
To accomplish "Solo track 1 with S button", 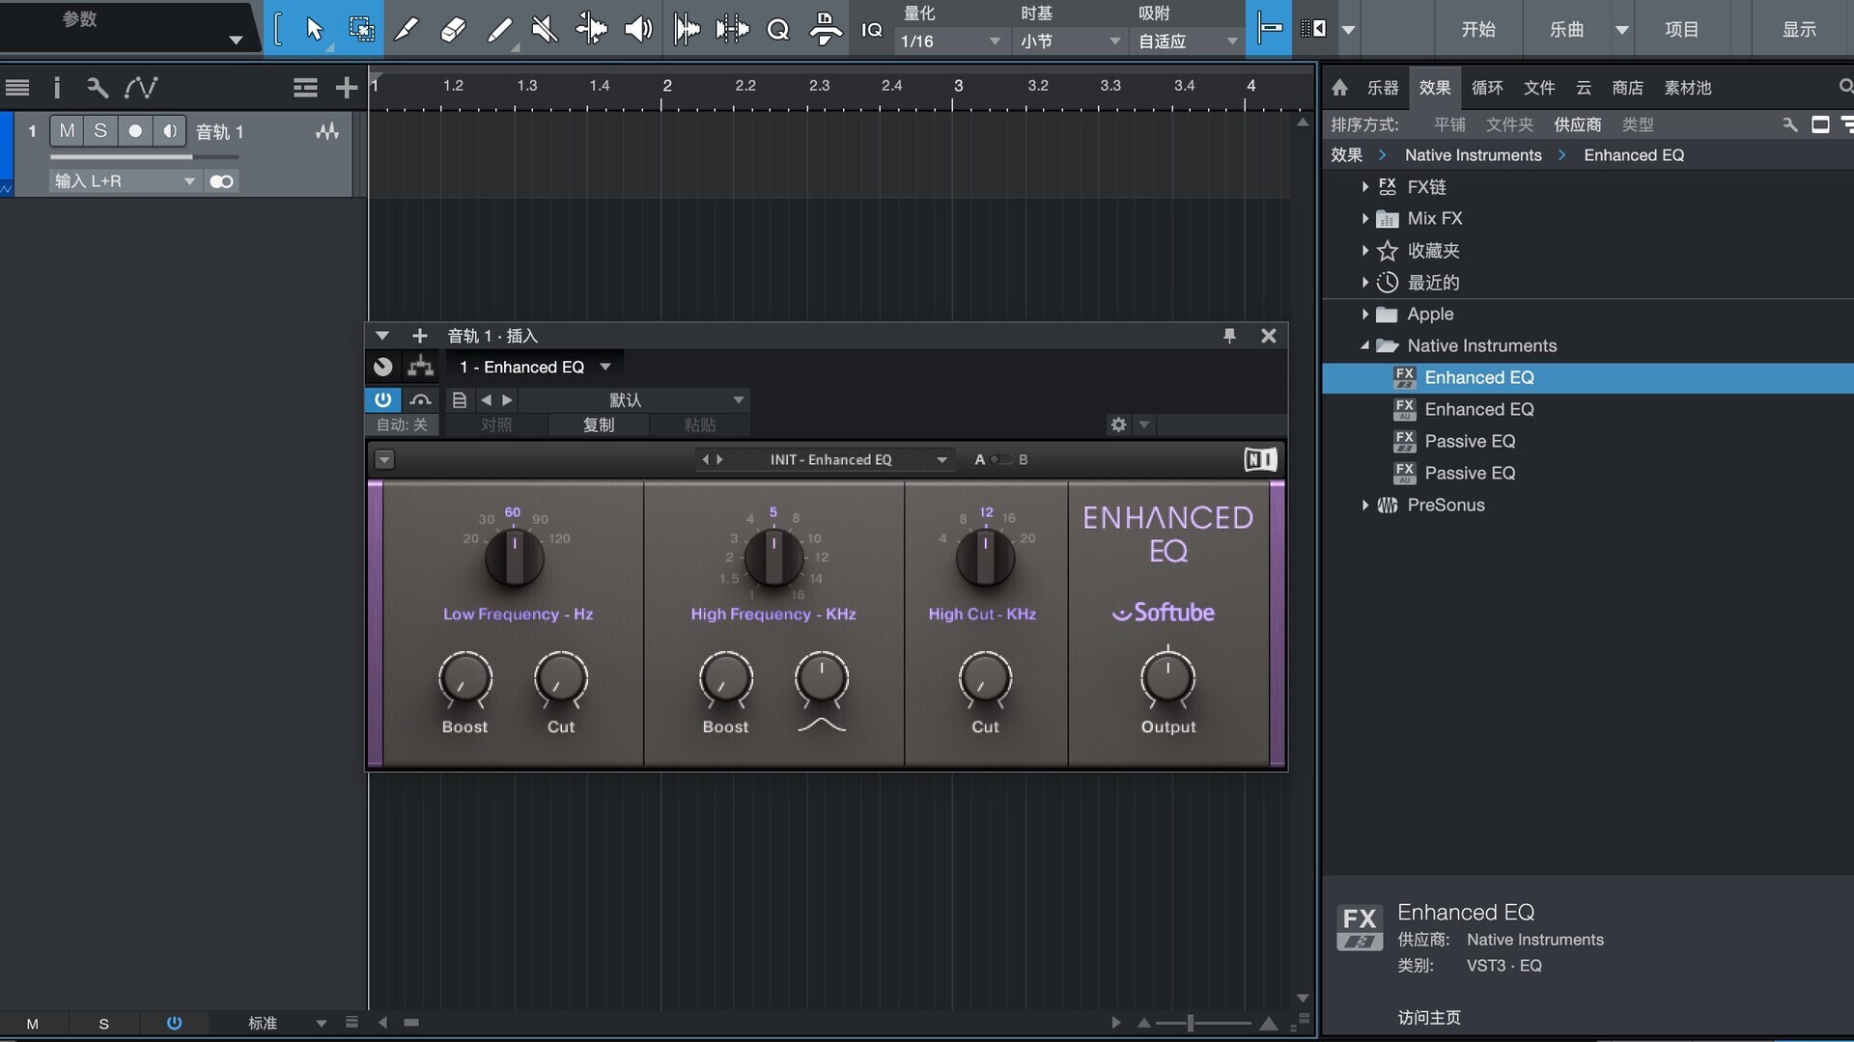I will coord(100,130).
